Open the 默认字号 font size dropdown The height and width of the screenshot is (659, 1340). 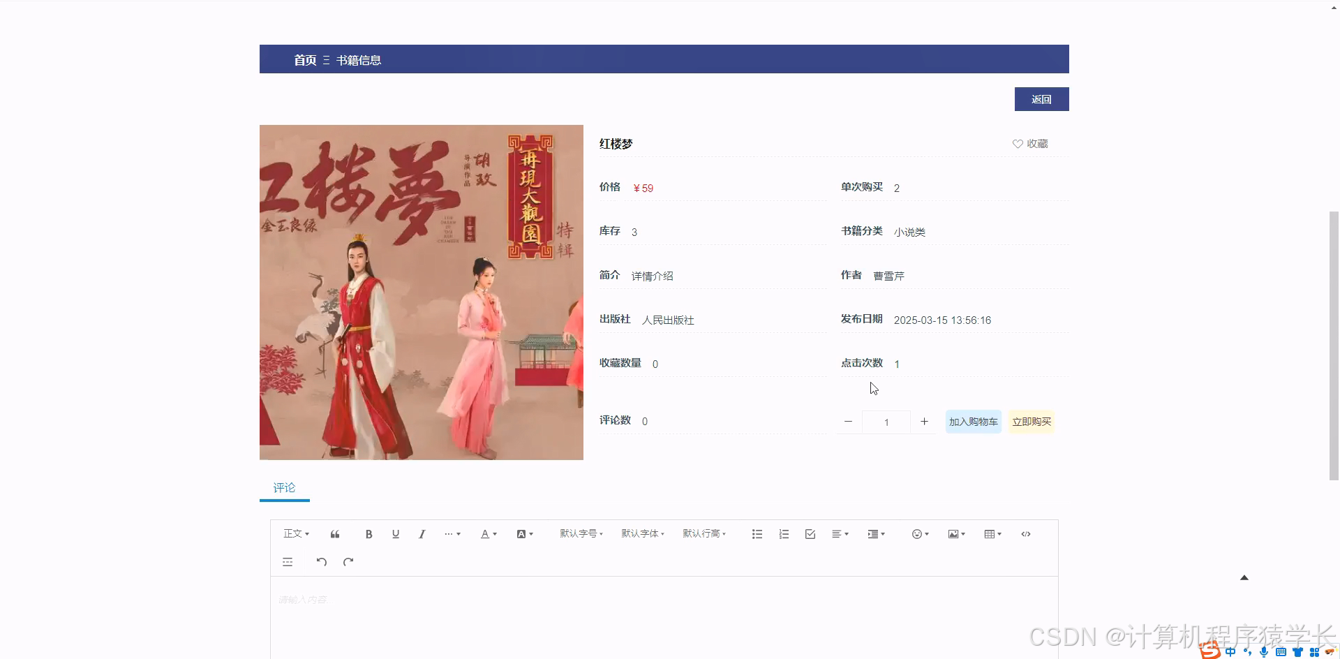[581, 533]
